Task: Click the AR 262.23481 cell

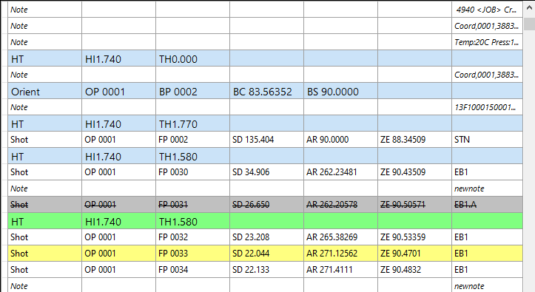Action: click(340, 172)
